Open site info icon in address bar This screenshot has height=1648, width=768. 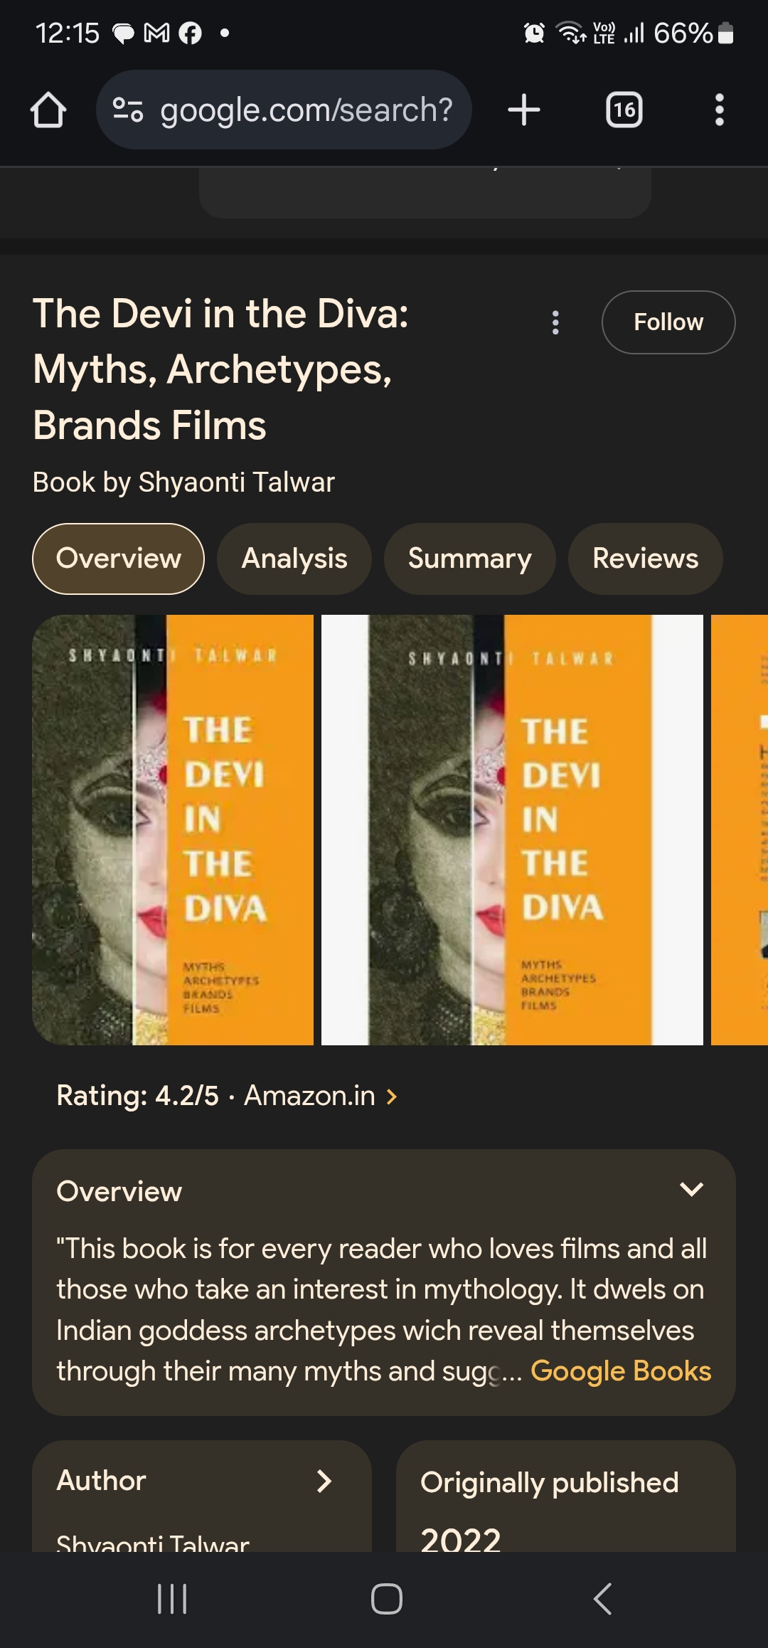coord(129,110)
